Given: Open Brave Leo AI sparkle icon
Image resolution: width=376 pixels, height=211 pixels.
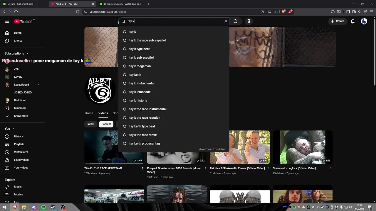Looking at the screenshot, I should [360, 12].
